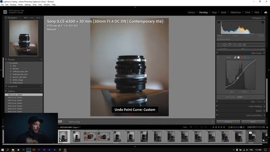Open the Windows notification center
The width and height of the screenshot is (270, 152).
[x=265, y=150]
